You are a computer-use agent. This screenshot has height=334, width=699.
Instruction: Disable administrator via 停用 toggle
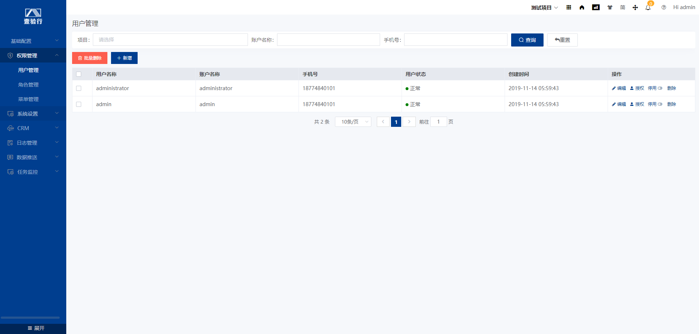click(x=655, y=88)
